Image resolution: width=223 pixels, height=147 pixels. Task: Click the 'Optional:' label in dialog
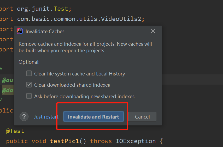pos(29,62)
